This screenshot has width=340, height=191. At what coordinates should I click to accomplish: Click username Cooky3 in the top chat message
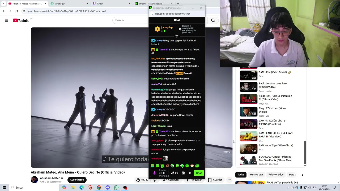[x=160, y=41]
